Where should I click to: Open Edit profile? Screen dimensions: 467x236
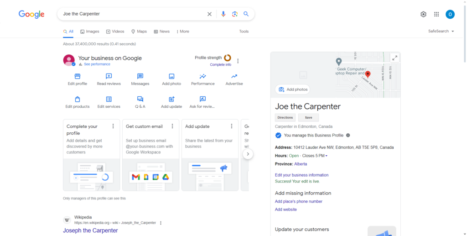(x=78, y=79)
